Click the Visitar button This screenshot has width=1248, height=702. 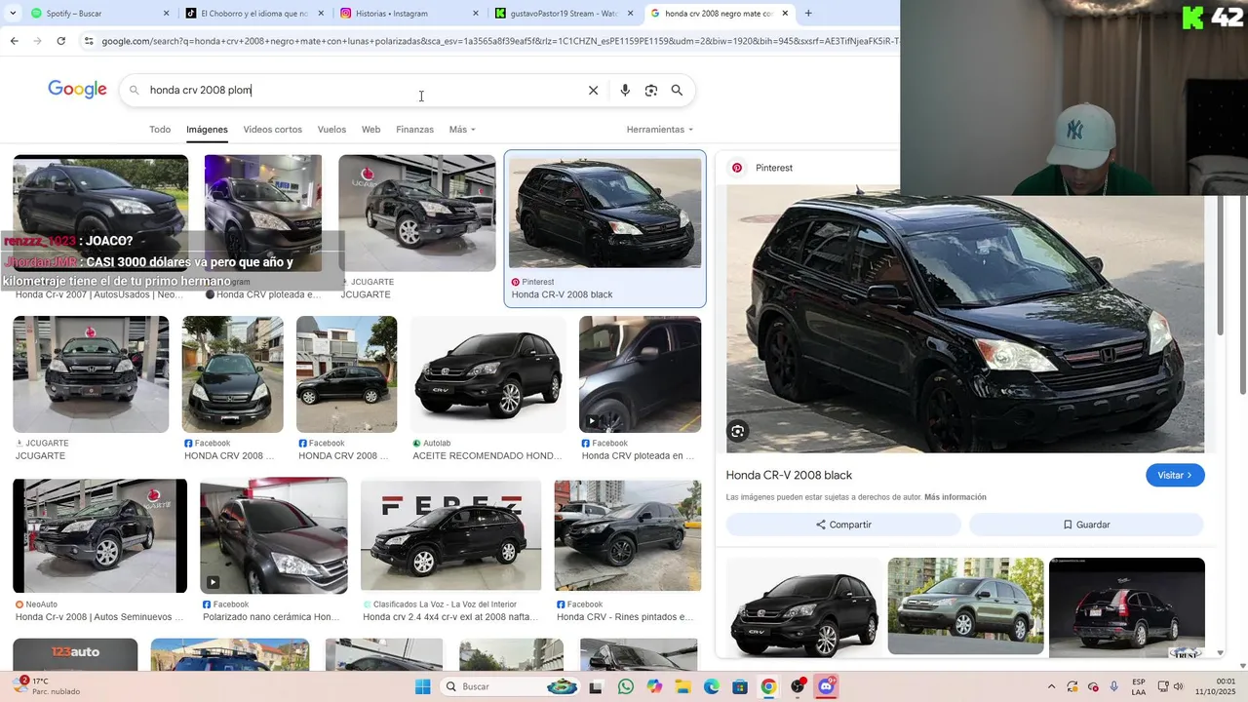pos(1175,475)
